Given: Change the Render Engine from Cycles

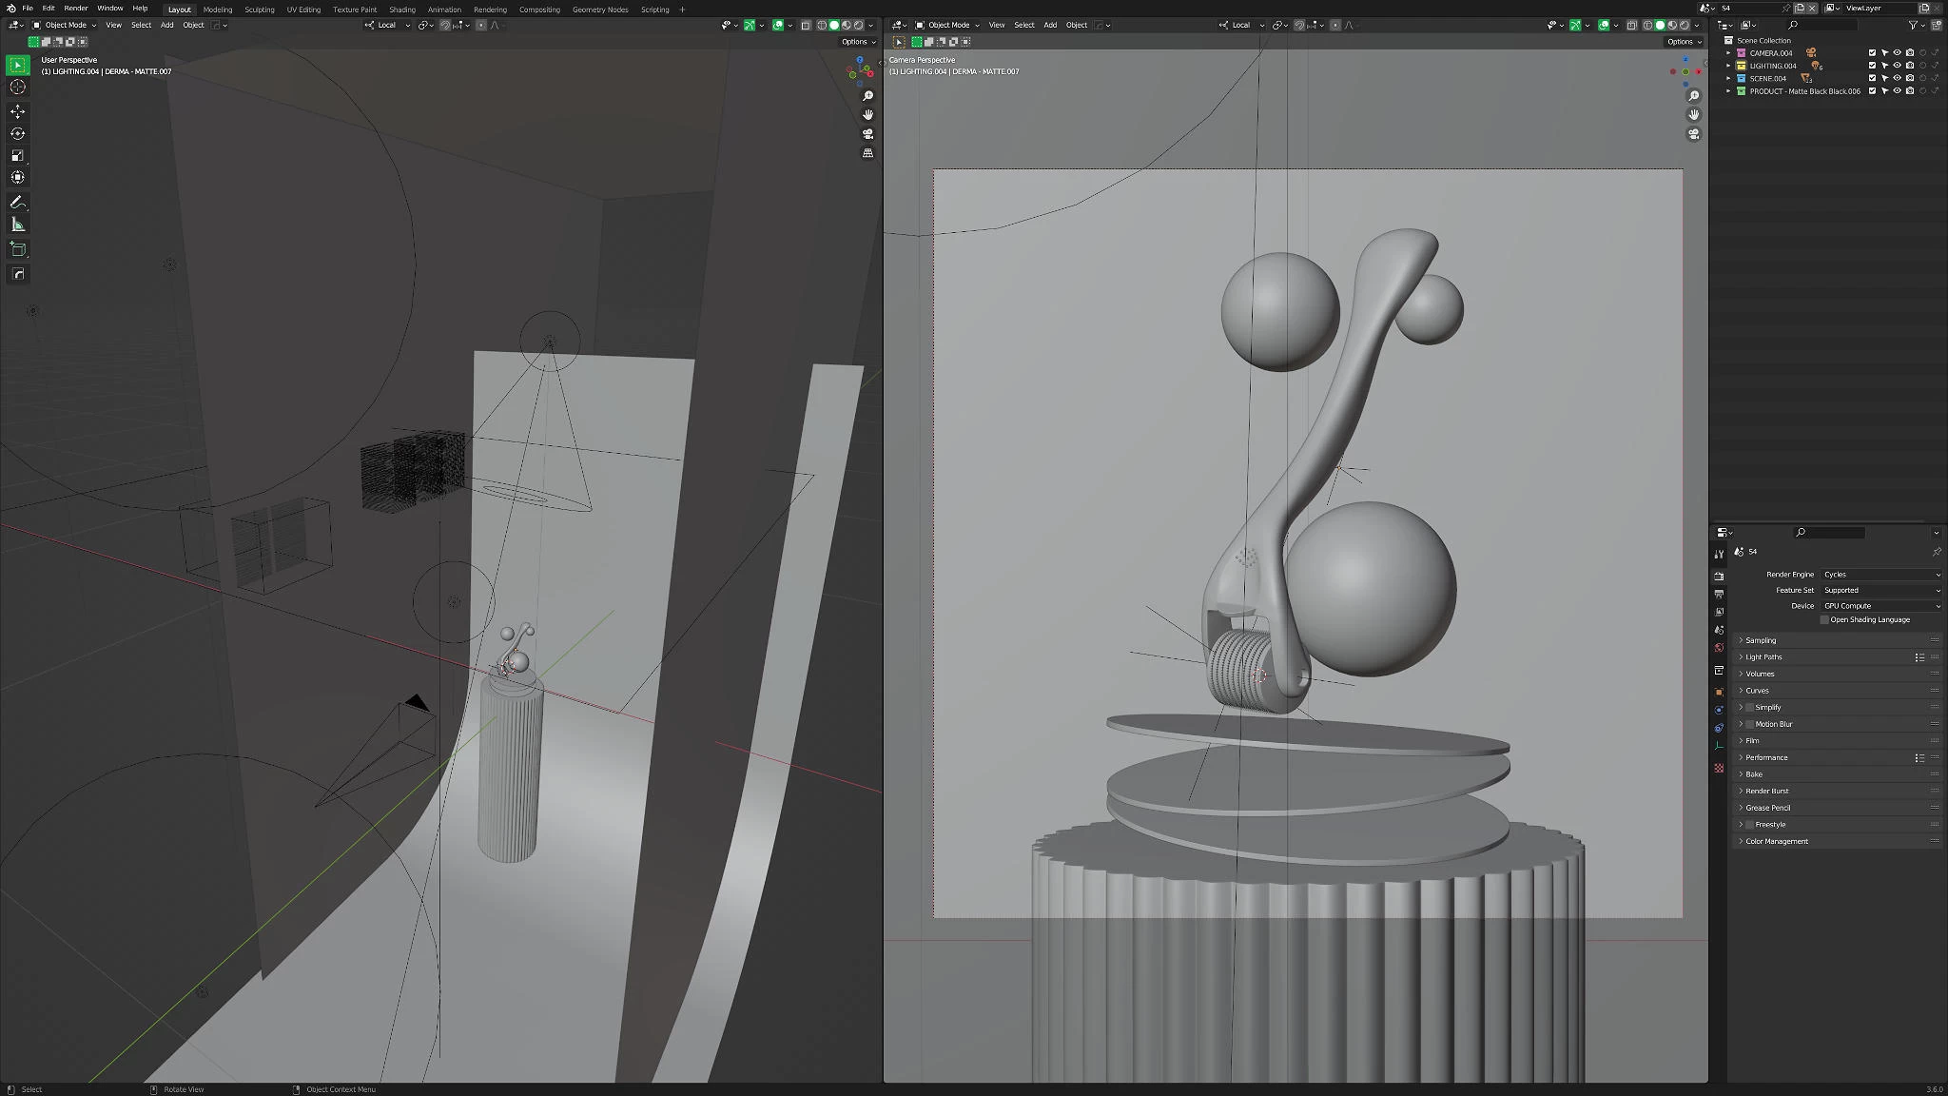Looking at the screenshot, I should click(1880, 574).
